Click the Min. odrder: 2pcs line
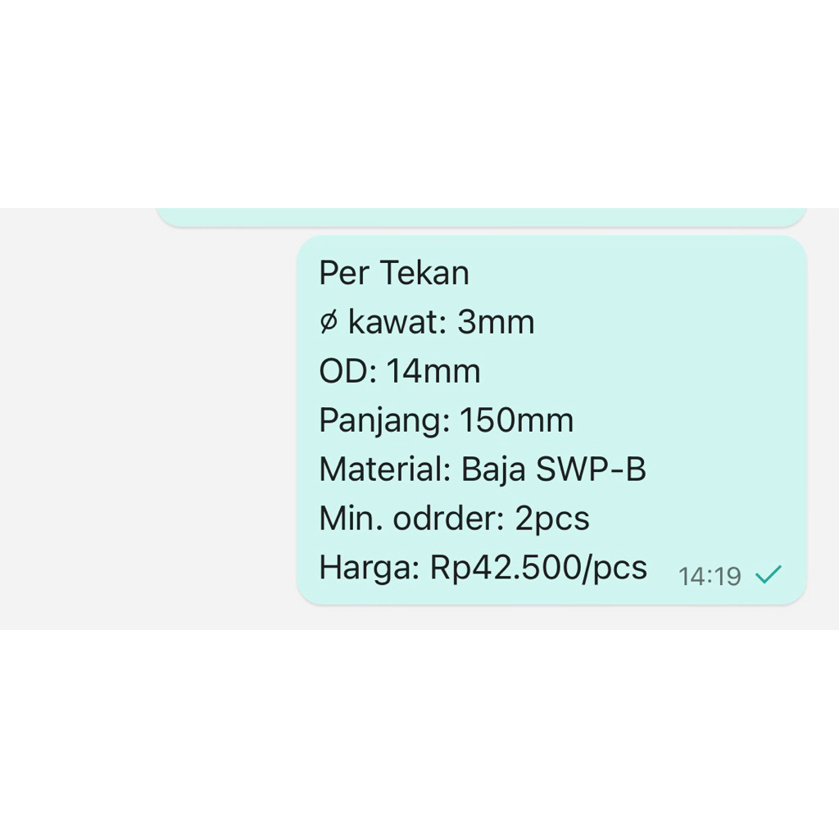839x839 pixels. [455, 518]
